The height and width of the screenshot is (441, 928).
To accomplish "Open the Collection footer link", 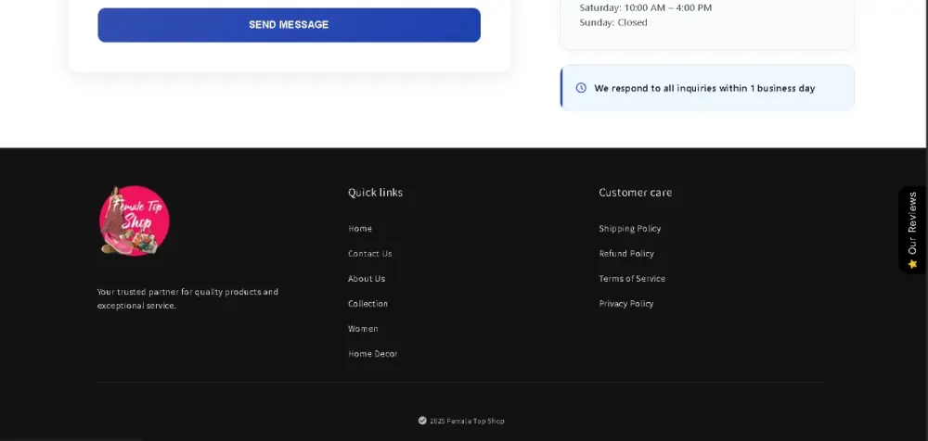I will coord(368,304).
